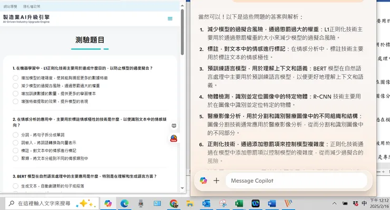Click the 網站導覽 link at top
Screen dimensions: 390x210
click(x=11, y=6)
